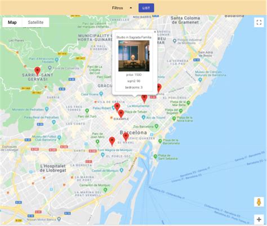The width and height of the screenshot is (267, 226).
Task: Toggle fullscreen map view
Action: 259,23
